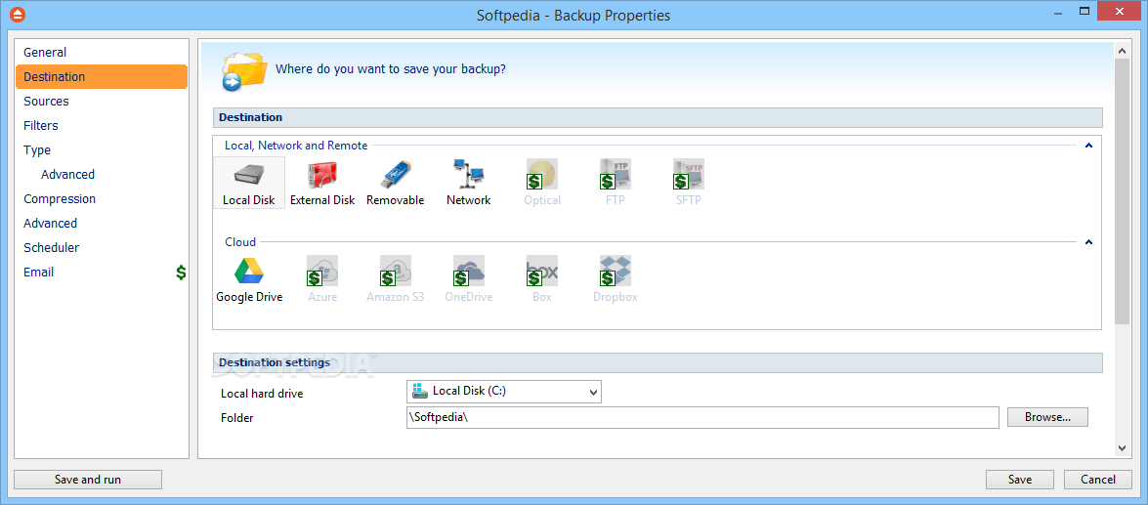Viewport: 1148px width, 505px height.
Task: Select the SFTP destination icon
Action: coord(688,183)
